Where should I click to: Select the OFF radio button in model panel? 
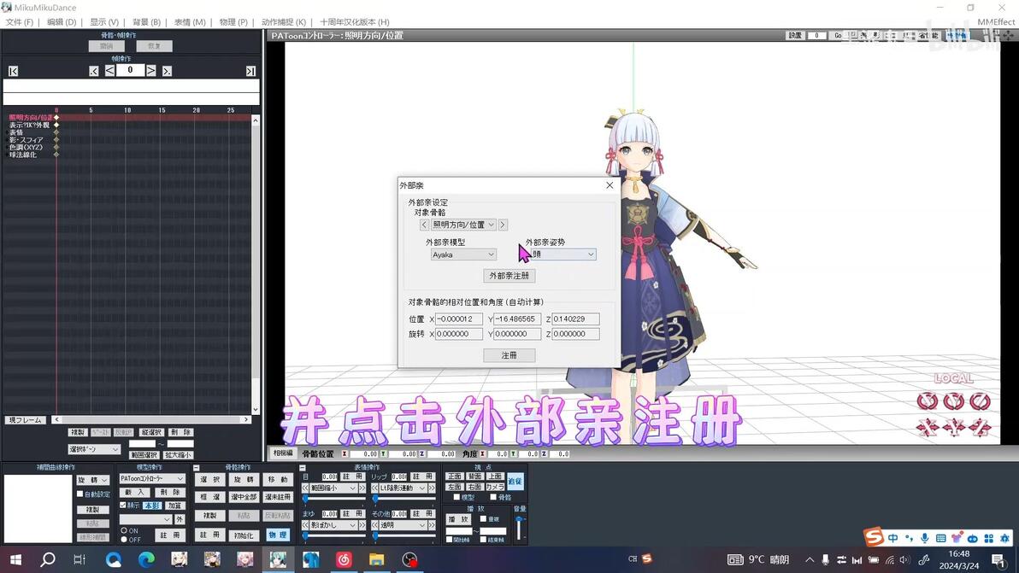(123, 539)
